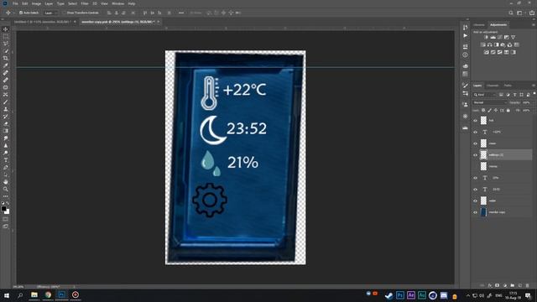Open the collapsed Actions panel icon
537x302 pixels.
point(465,35)
